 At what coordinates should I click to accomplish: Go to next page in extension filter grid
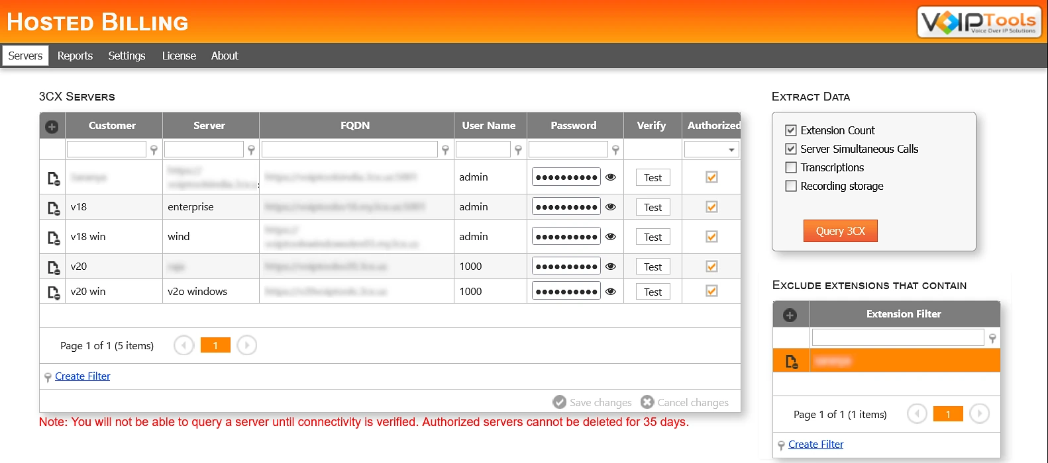click(x=979, y=414)
